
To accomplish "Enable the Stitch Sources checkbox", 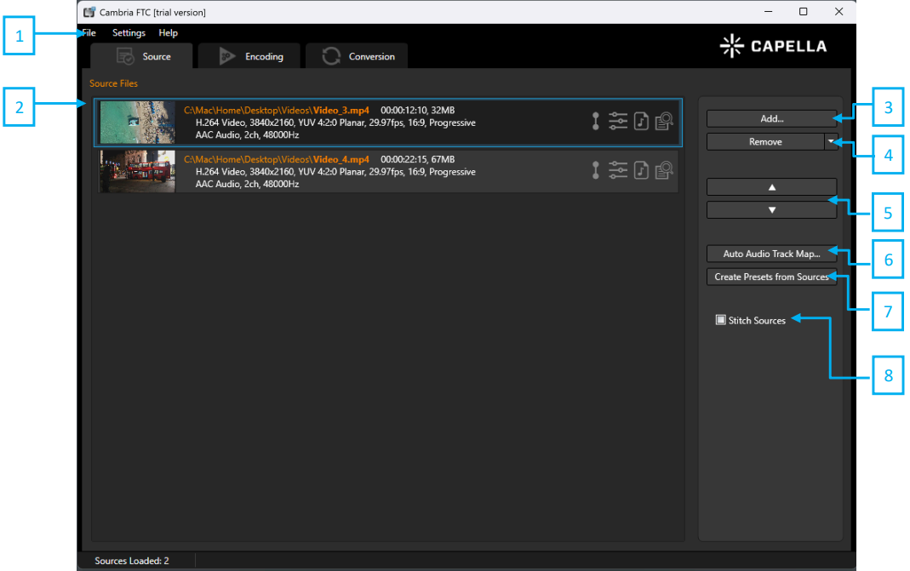I will point(721,320).
